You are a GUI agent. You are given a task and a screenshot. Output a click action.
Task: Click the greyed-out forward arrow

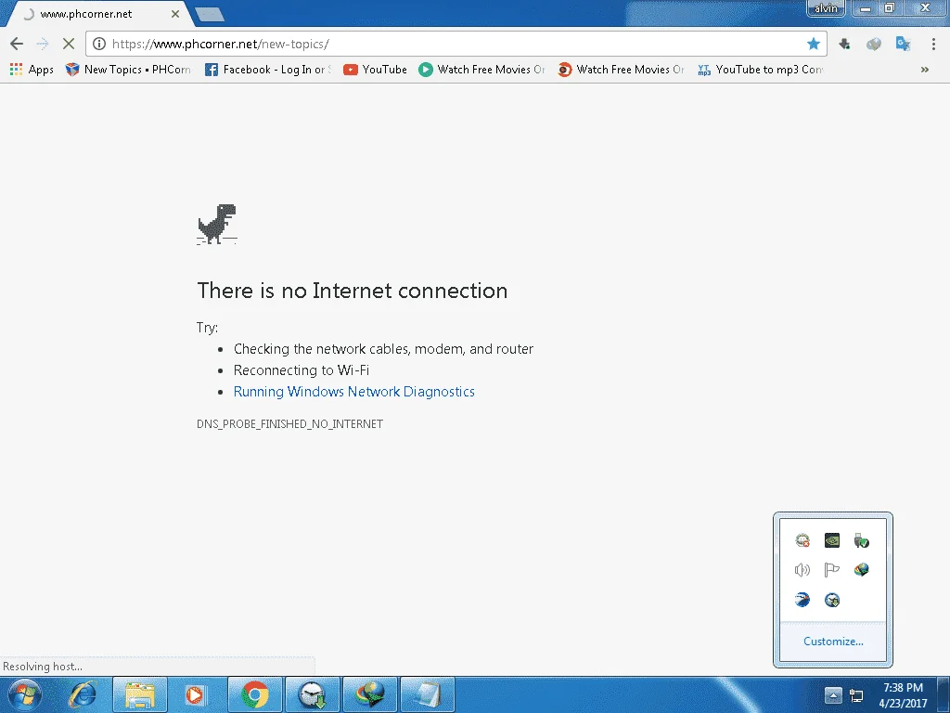(x=43, y=44)
